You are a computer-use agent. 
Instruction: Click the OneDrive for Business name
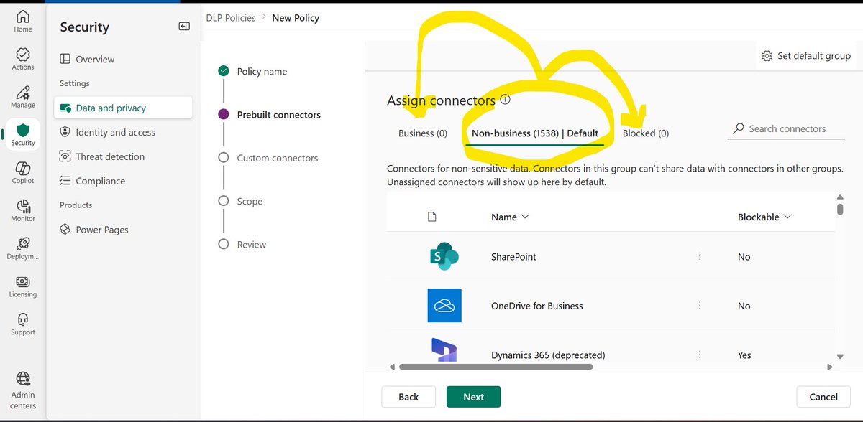point(537,305)
